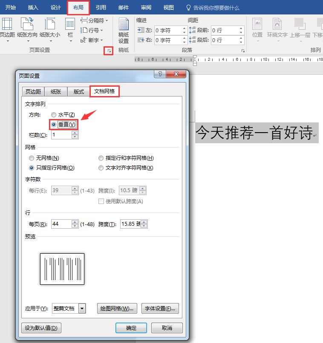
Task: Click the 稿纸设置 manuscript paper icon
Action: coord(124,24)
